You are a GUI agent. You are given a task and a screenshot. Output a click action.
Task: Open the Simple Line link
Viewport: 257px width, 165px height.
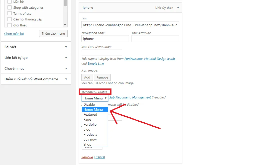point(96,63)
